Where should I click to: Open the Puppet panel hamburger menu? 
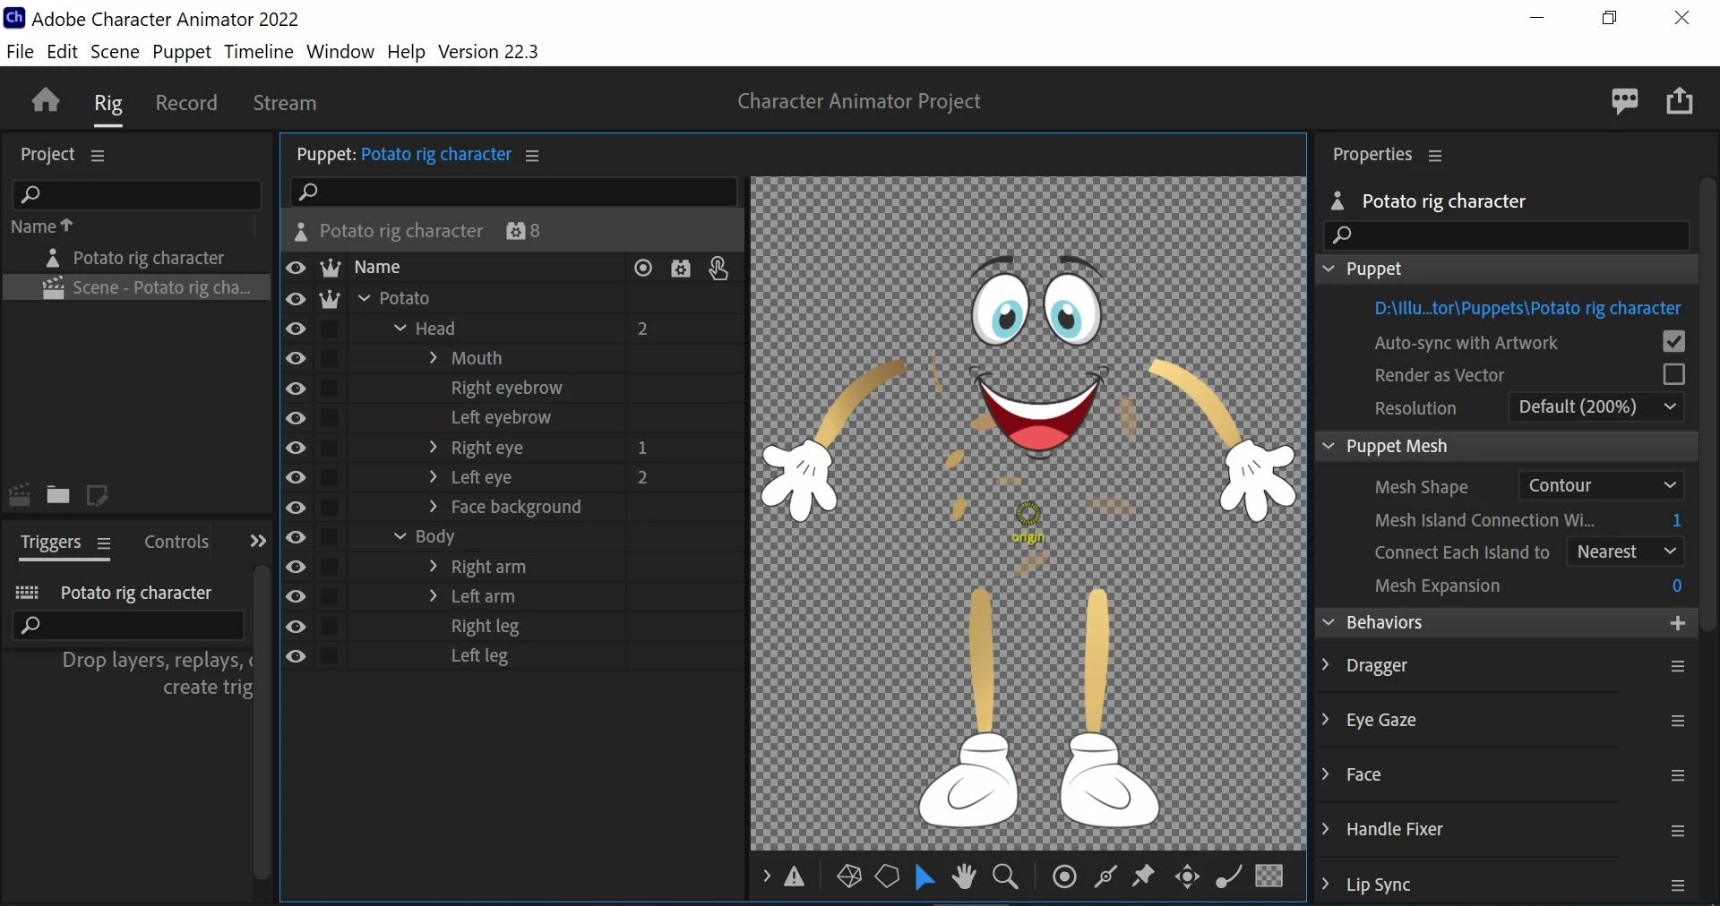click(x=532, y=156)
